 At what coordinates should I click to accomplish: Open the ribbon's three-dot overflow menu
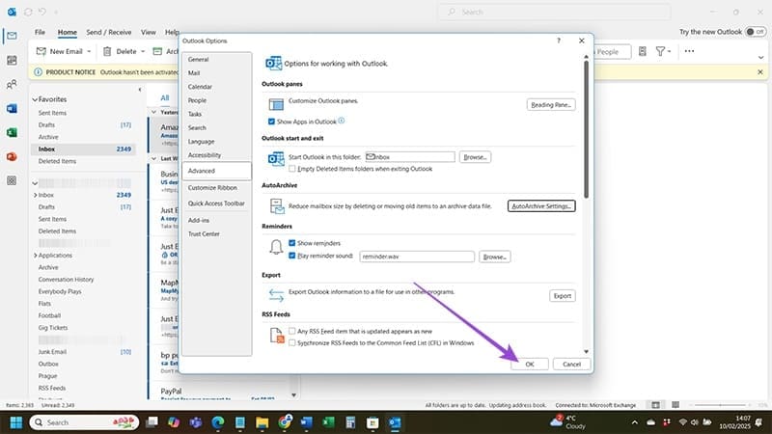point(689,51)
